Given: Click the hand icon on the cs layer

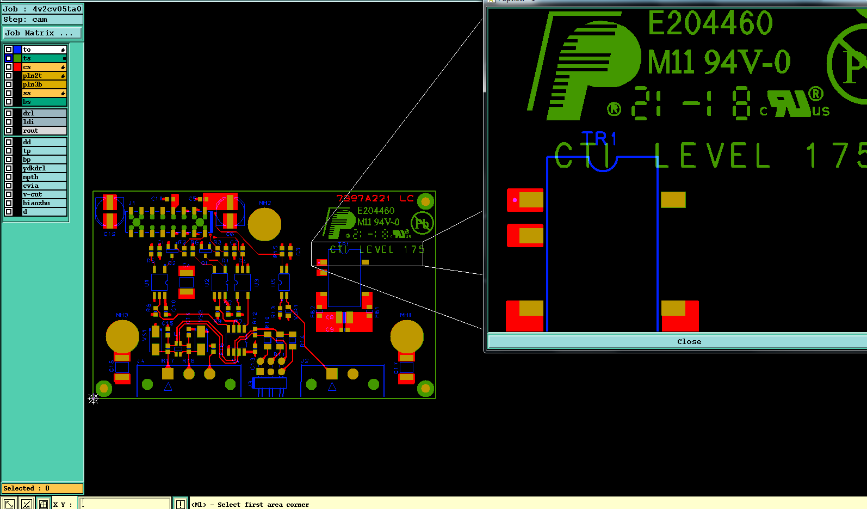Looking at the screenshot, I should (x=63, y=67).
